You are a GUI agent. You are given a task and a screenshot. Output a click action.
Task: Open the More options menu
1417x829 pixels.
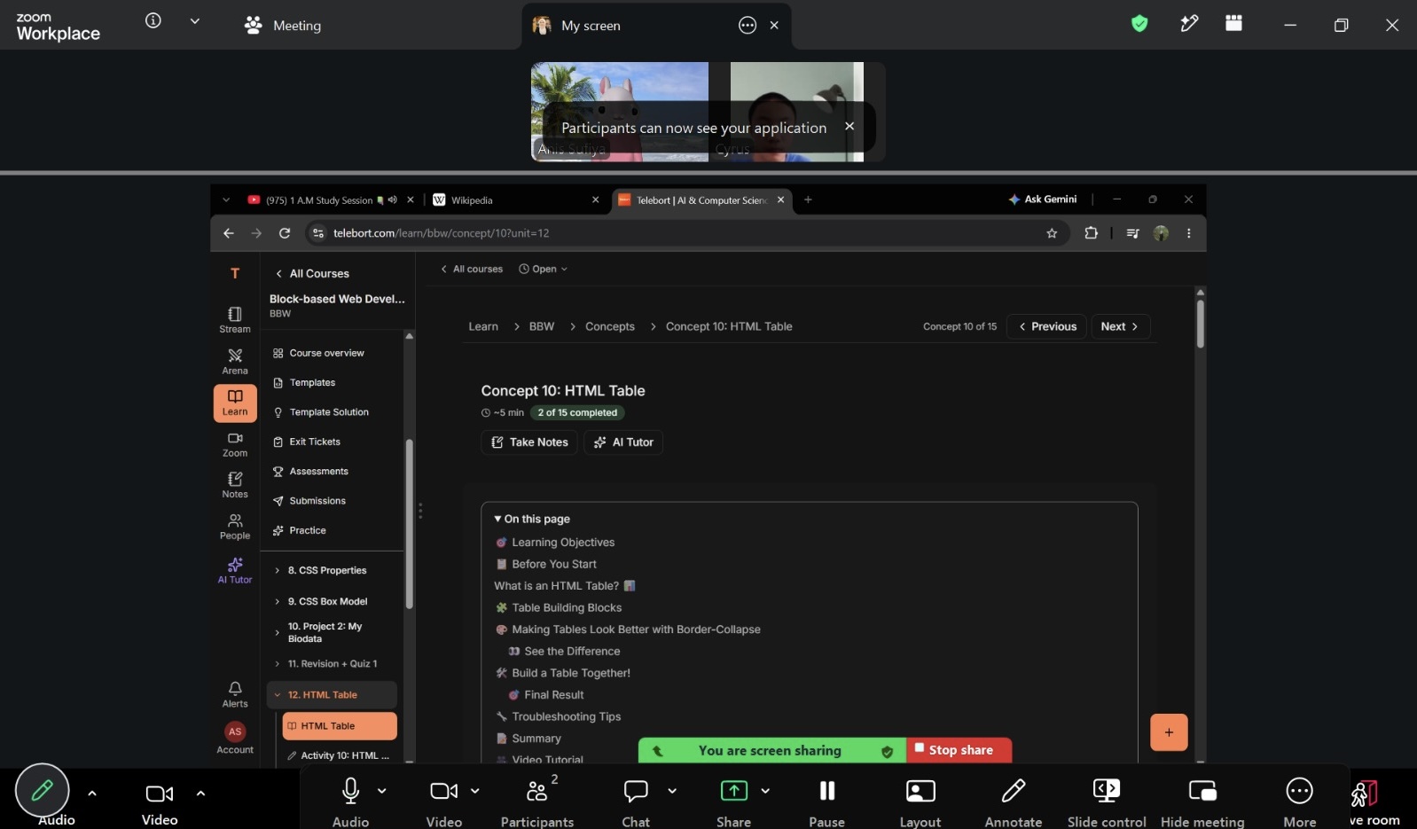point(1299,802)
